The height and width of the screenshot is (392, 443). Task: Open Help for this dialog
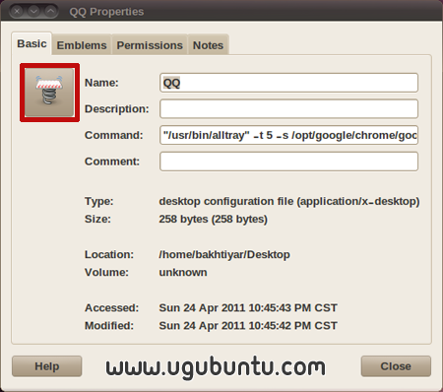(x=47, y=366)
